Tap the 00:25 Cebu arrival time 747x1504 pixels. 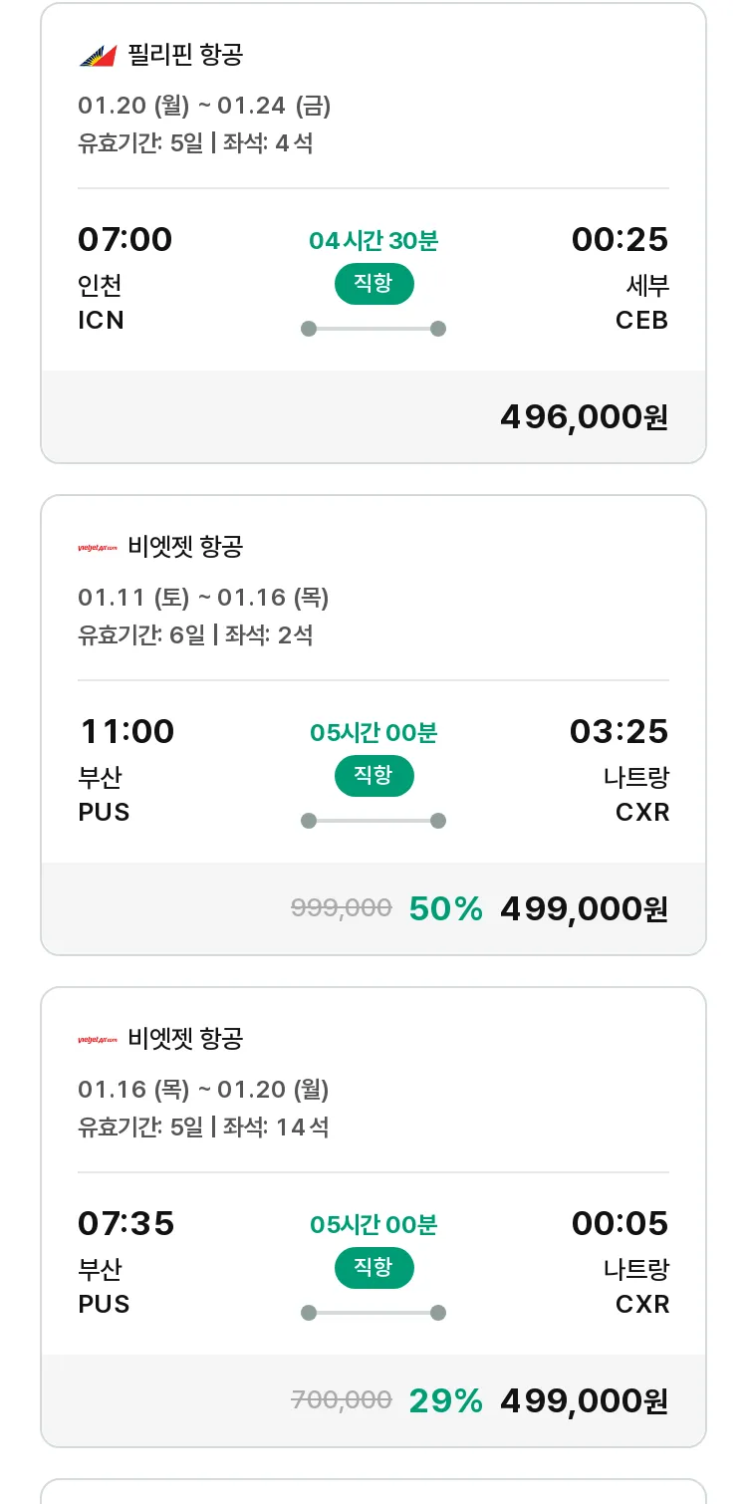pos(620,240)
